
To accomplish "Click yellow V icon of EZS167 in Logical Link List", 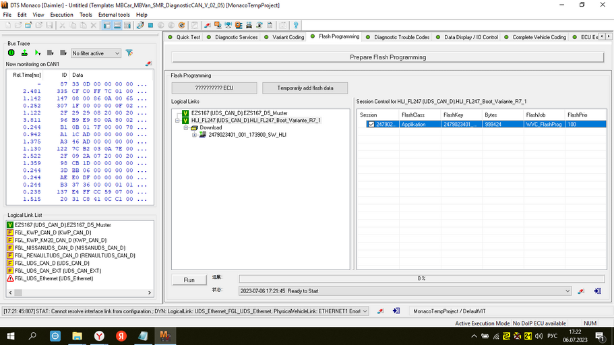I will pos(10,225).
